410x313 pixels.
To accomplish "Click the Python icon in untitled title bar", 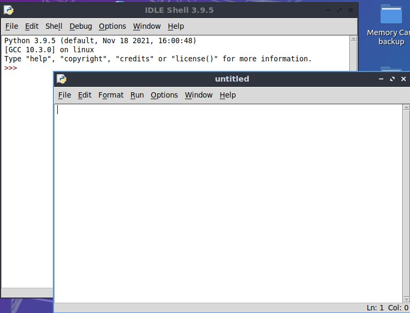I will pyautogui.click(x=62, y=79).
